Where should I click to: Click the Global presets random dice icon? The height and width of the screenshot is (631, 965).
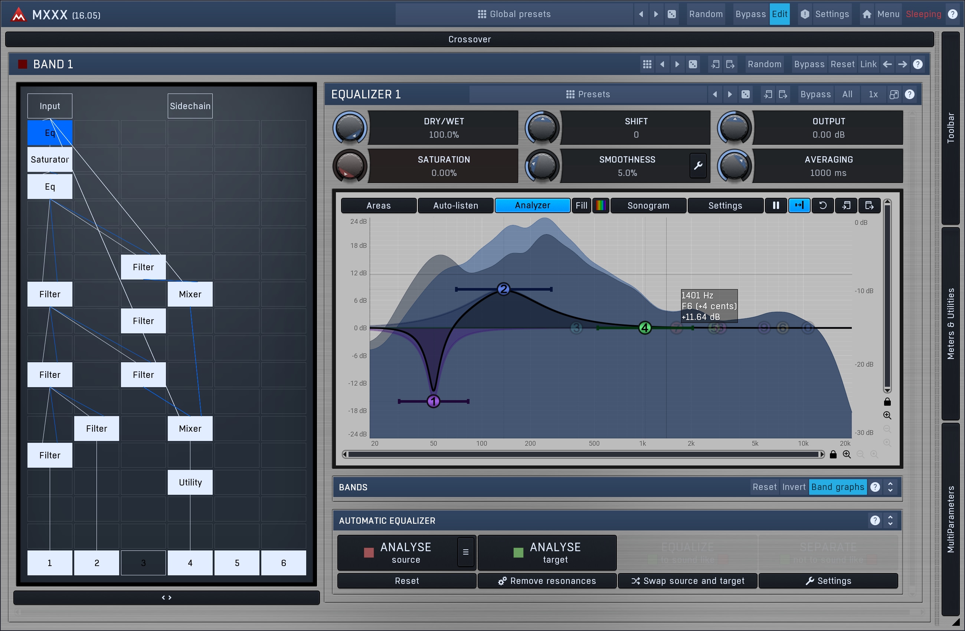[x=671, y=14]
